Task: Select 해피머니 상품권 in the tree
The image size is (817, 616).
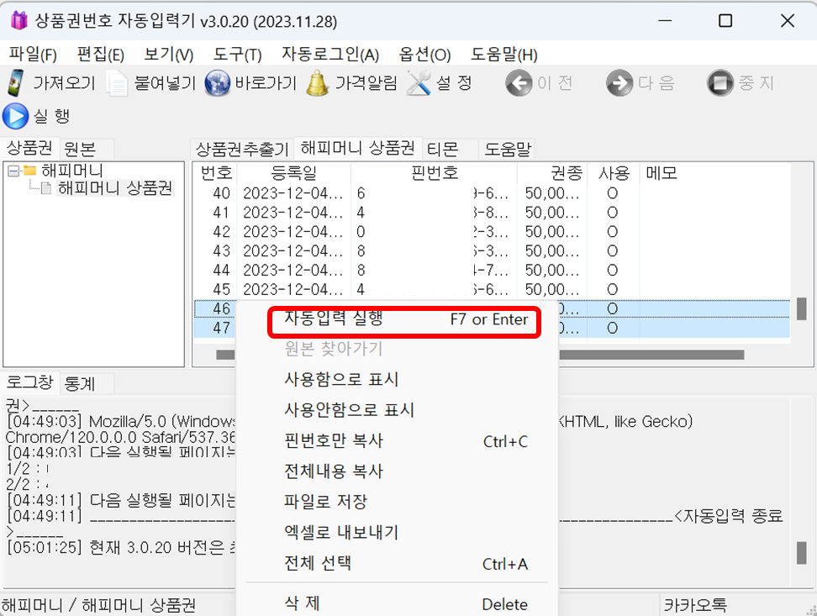Action: pyautogui.click(x=114, y=188)
